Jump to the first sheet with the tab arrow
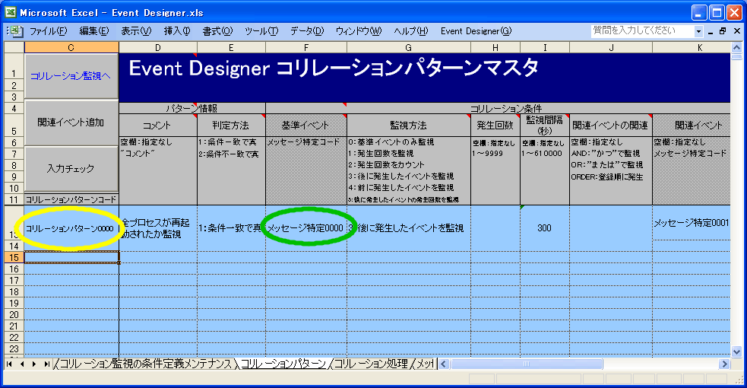The height and width of the screenshot is (388, 747). pos(10,364)
